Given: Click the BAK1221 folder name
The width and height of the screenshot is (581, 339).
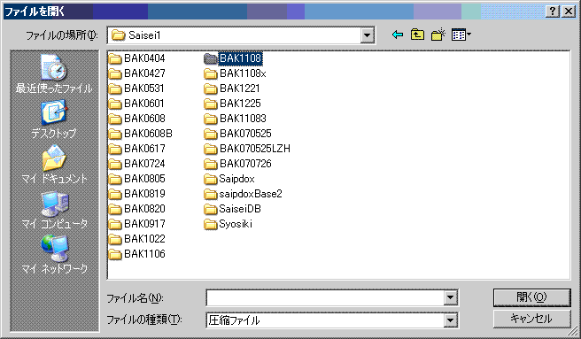Looking at the screenshot, I should [x=240, y=89].
